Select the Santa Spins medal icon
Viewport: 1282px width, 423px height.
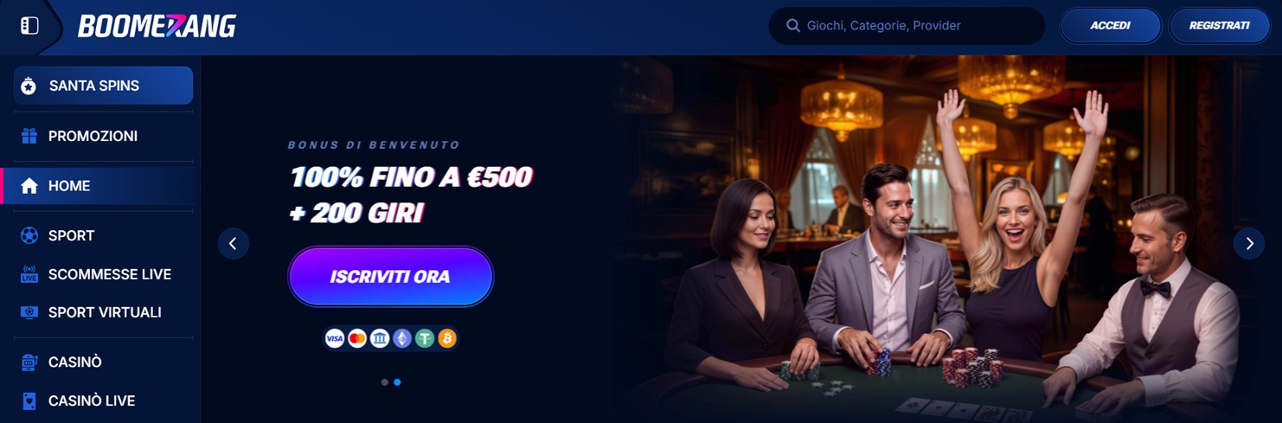(29, 86)
